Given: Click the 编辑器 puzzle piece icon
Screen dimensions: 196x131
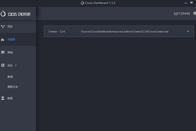Looking at the screenshot, I should (x=3, y=40).
